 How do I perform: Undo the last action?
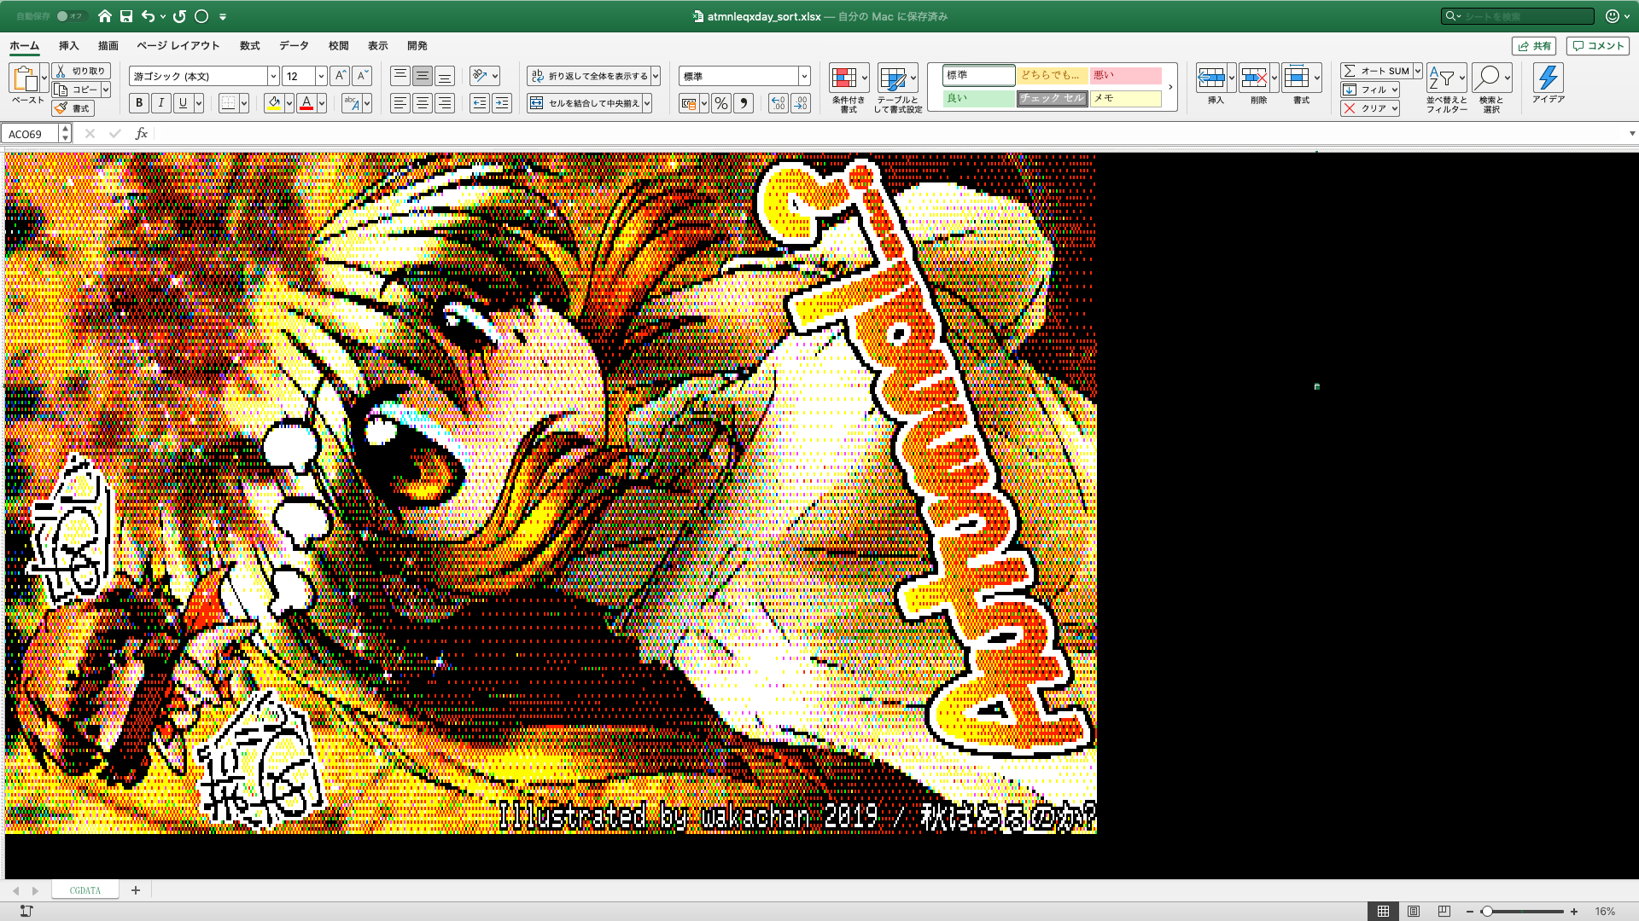coord(149,16)
